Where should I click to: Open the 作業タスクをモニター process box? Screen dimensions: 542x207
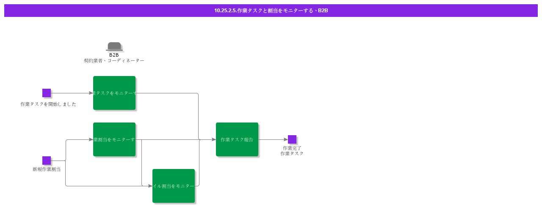coord(114,93)
